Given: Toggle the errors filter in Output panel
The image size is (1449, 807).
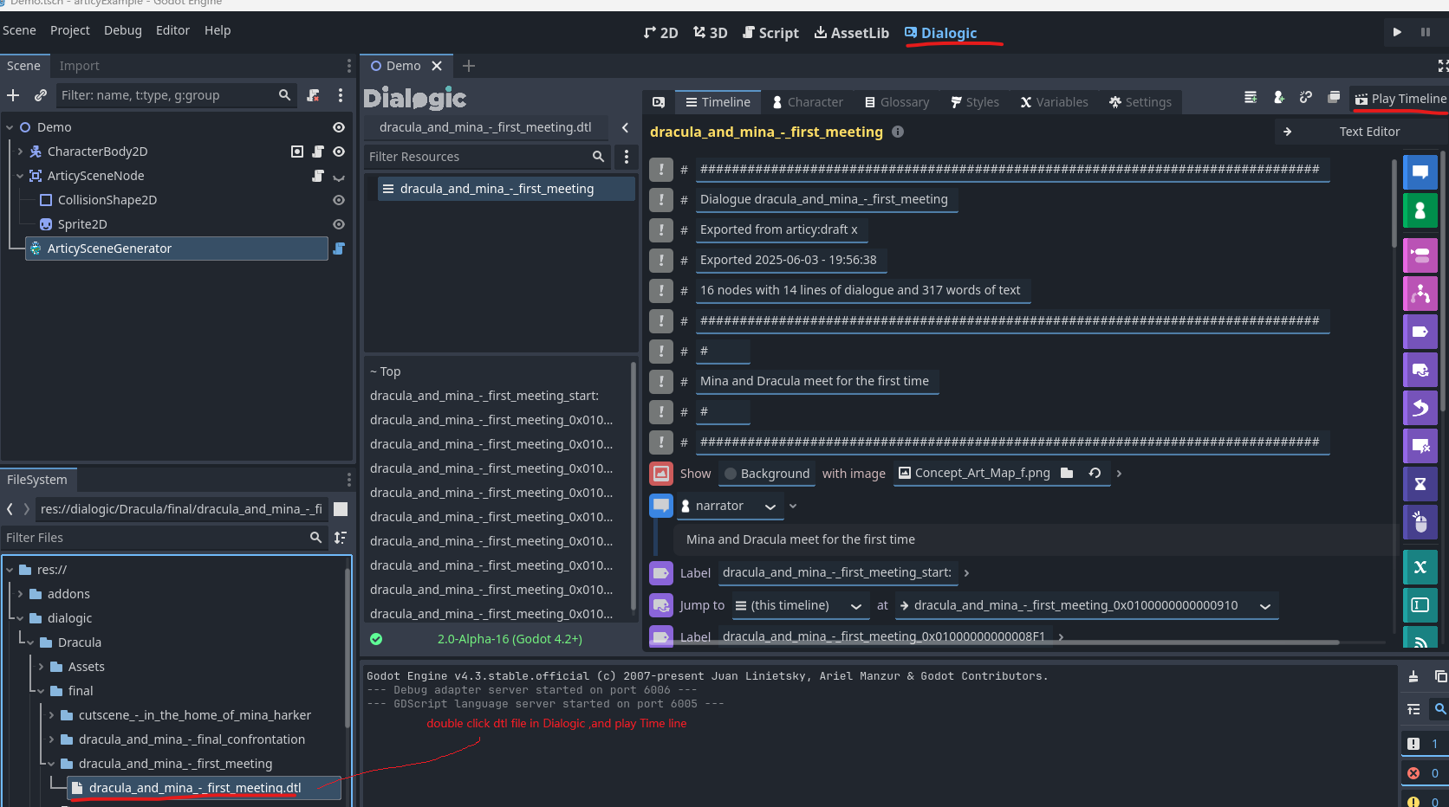Looking at the screenshot, I should pos(1423,773).
